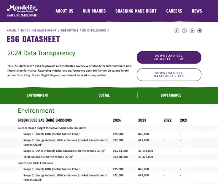Screen dimensions: 218x184
Task: Click the print page icon
Action: point(200,31)
